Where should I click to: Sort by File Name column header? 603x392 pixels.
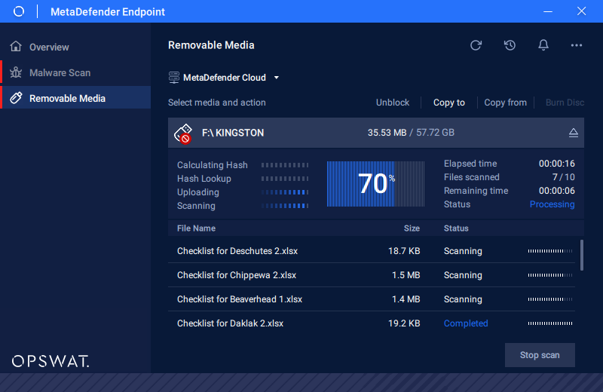click(196, 228)
